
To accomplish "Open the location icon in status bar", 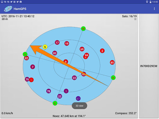I will (x=147, y=2).
